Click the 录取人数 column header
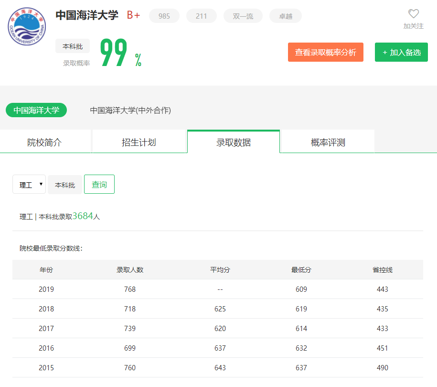The width and height of the screenshot is (437, 387). click(130, 270)
